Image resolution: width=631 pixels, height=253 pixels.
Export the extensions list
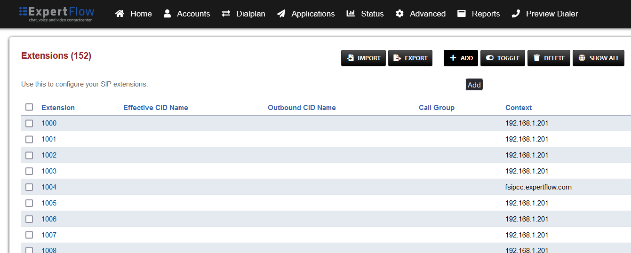click(410, 58)
